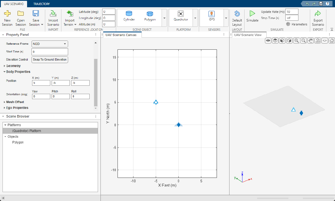
Task: Collapse the toolstrip ribbon arrow
Action: pos(332,29)
